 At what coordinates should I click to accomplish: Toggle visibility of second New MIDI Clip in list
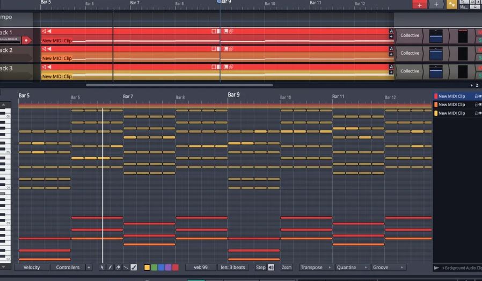[x=480, y=105]
